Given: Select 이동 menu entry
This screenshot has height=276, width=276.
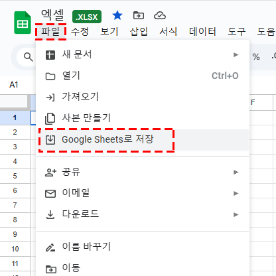Looking at the screenshot, I should click(143, 268).
